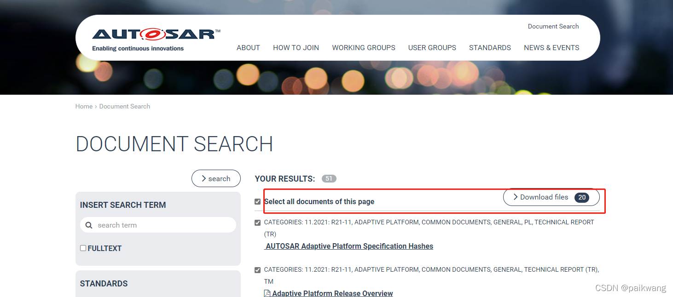Click the magnifier icon in search term field
Viewport: 673px width, 297px height.
[89, 225]
